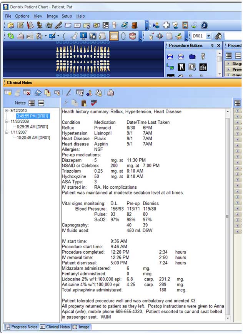Image resolution: width=243 pixels, height=334 pixels.
Task: Click the x-ray with X procedure button
Action: pos(192,67)
